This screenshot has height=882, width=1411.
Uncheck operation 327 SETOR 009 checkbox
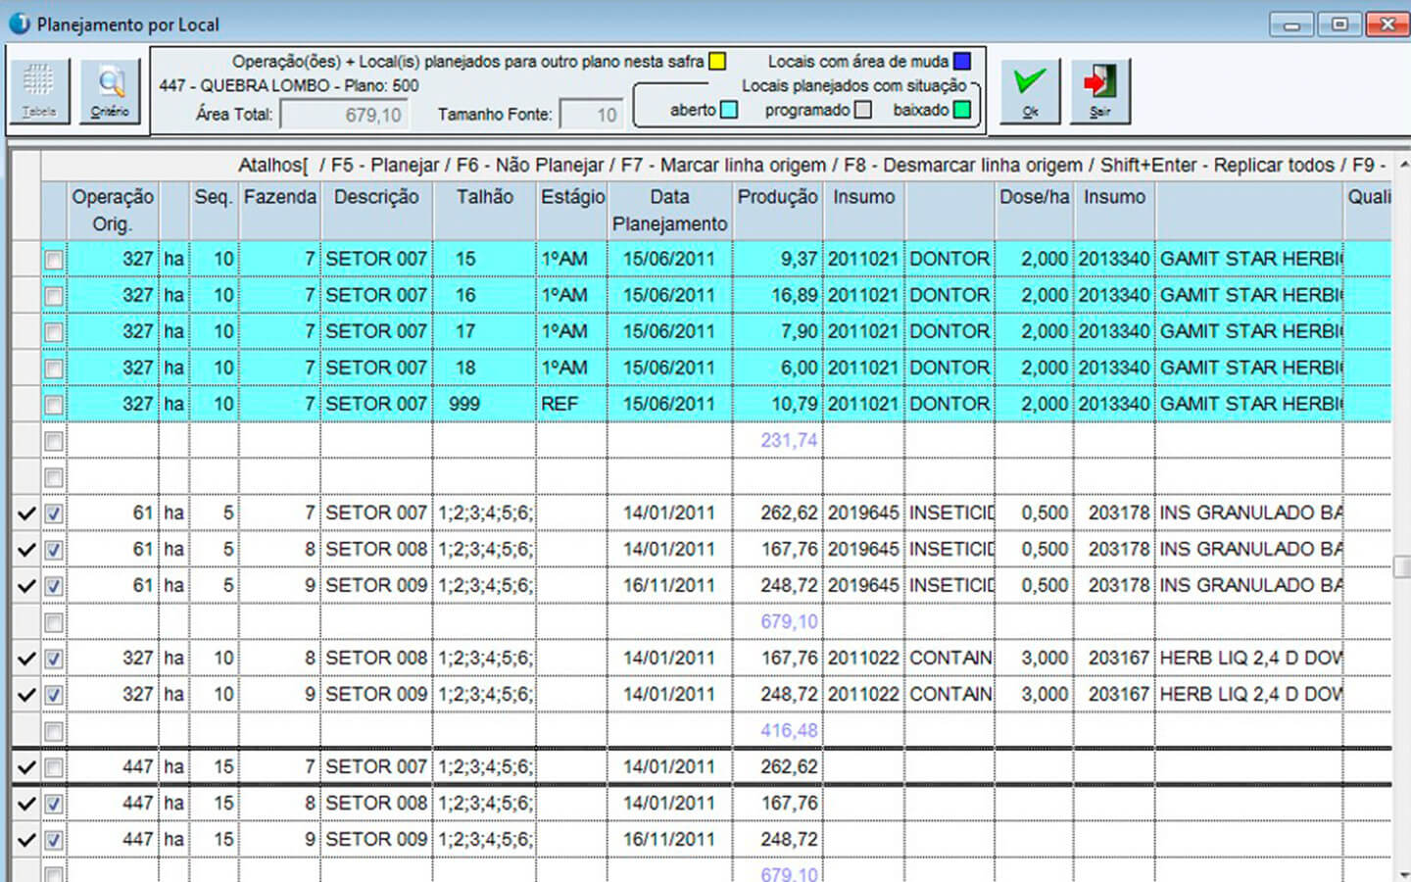point(54,695)
